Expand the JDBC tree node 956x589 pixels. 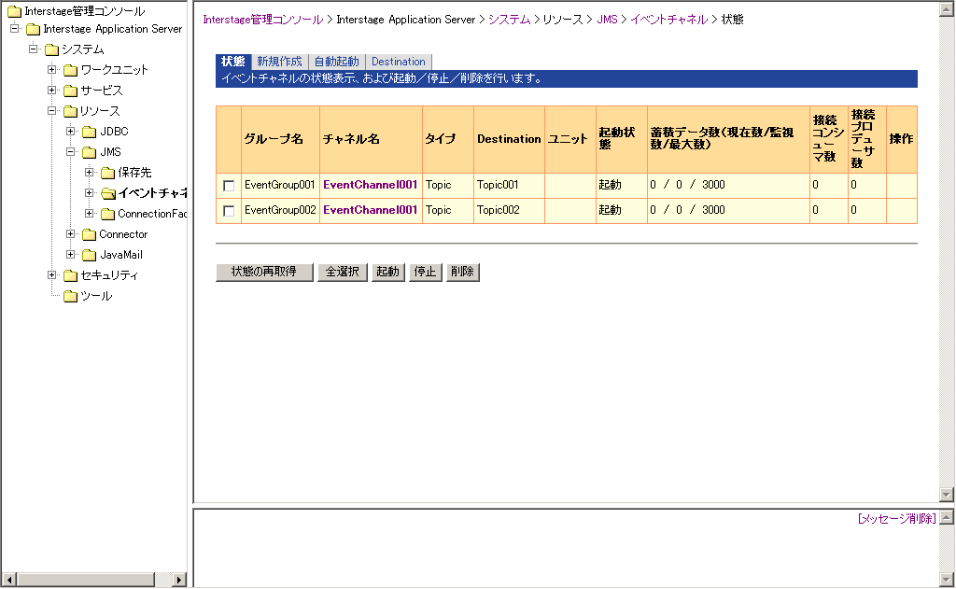click(71, 131)
